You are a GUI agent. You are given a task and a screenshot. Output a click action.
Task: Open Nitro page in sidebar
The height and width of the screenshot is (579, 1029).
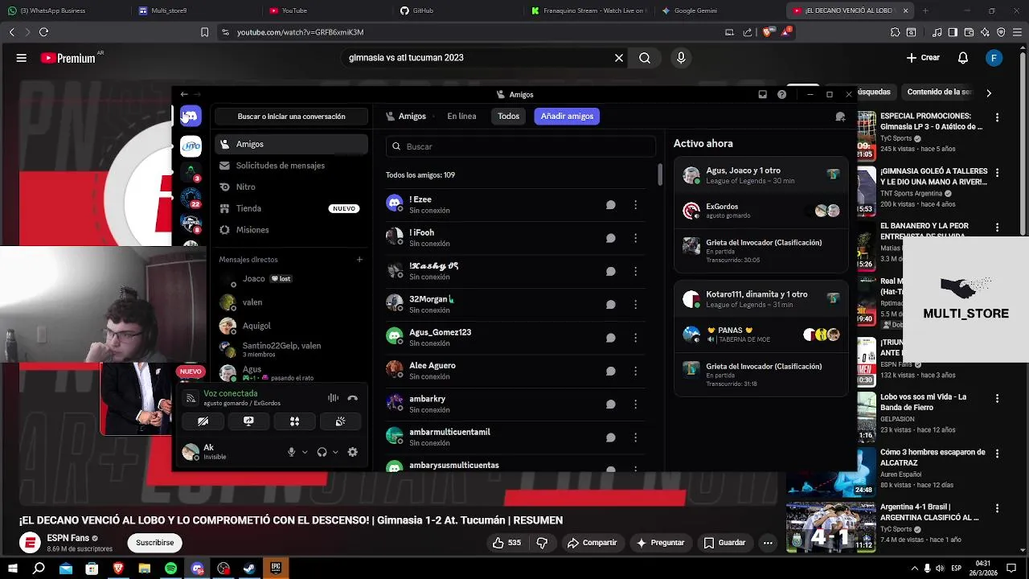click(x=291, y=187)
